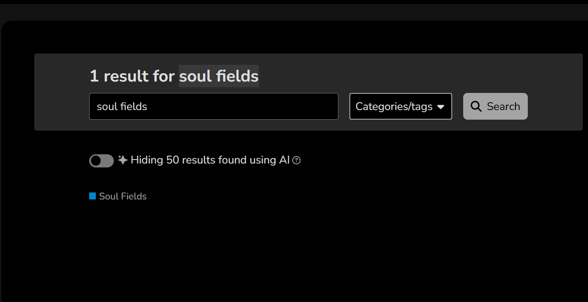588x302 pixels.
Task: Click the Categories/tags dropdown caret arrow
Action: (441, 107)
